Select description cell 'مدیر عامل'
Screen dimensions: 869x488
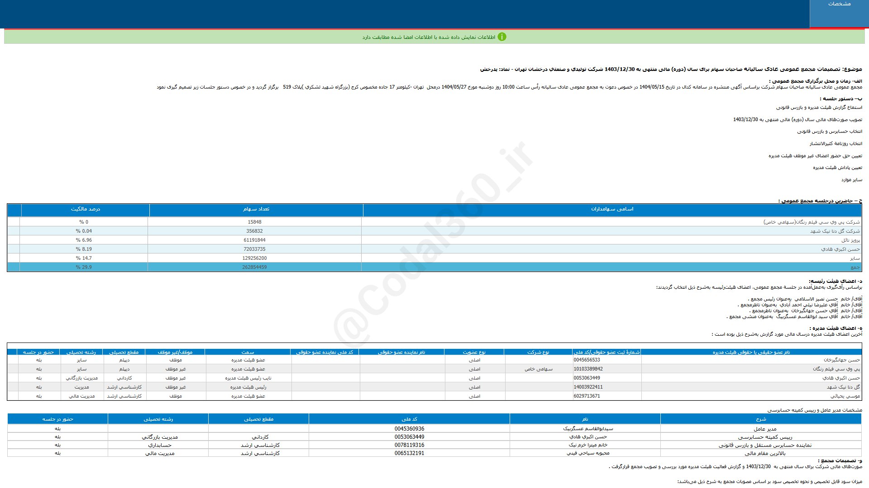coord(765,429)
